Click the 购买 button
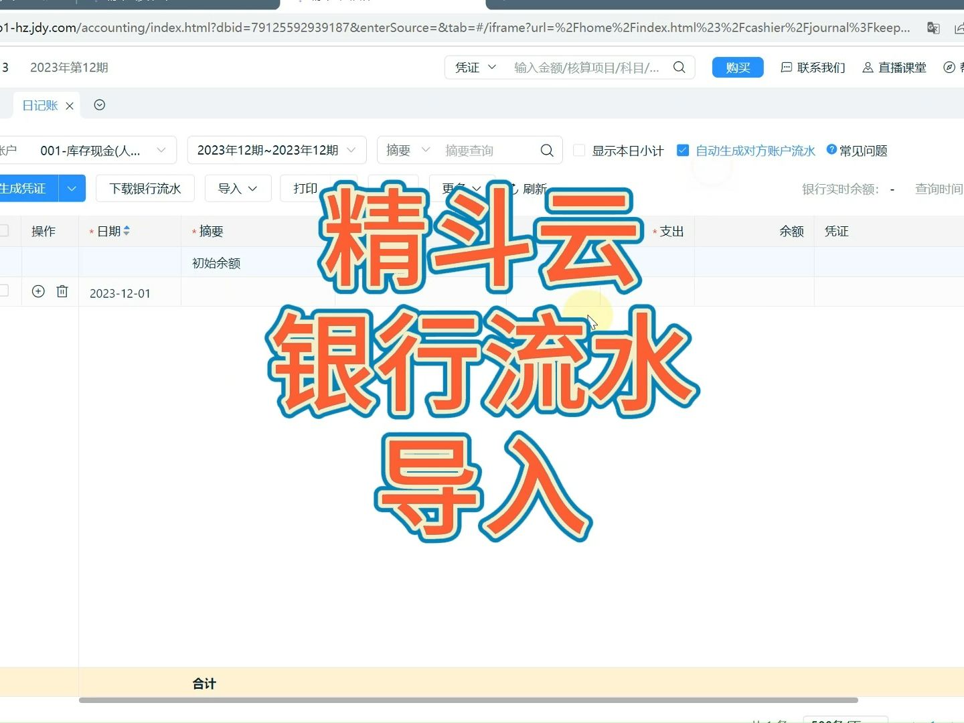Image resolution: width=964 pixels, height=723 pixels. [738, 68]
